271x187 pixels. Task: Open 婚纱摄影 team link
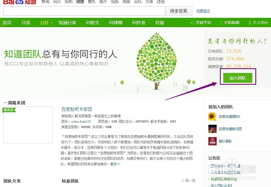point(225,141)
